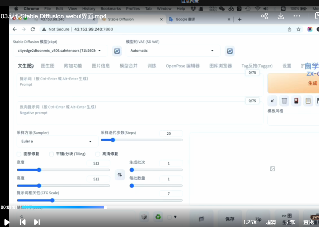Click the orange 生成 generate button
This screenshot has height=227, width=319.
(x=293, y=83)
